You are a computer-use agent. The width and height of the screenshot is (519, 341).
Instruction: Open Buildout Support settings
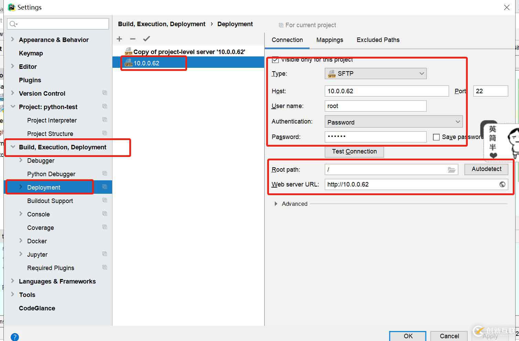point(50,201)
